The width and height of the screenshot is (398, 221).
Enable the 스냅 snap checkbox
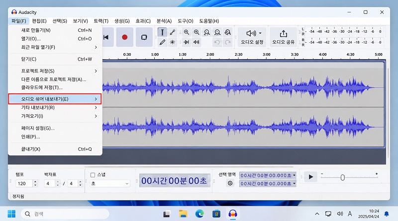pyautogui.click(x=93, y=175)
